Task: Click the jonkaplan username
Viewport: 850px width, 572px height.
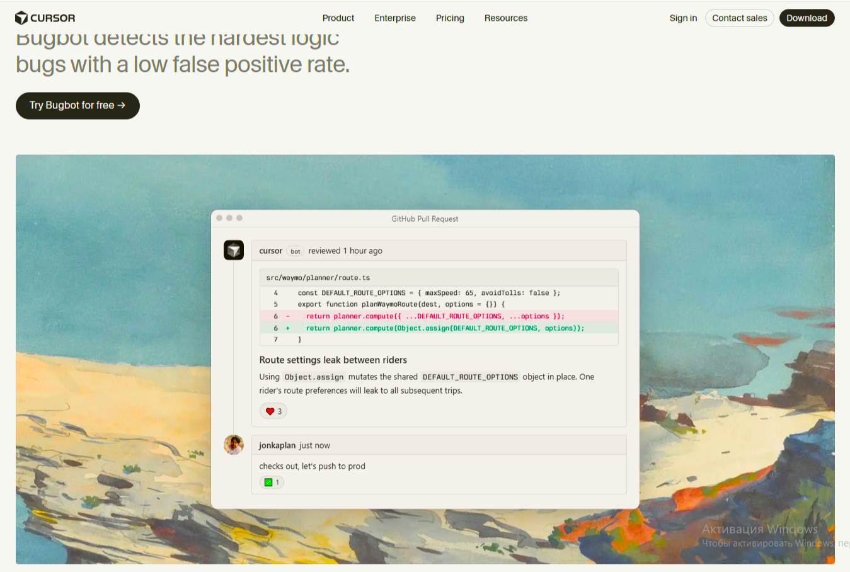Action: pyautogui.click(x=277, y=445)
